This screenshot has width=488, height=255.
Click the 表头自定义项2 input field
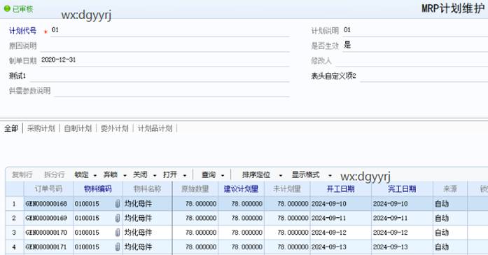[424, 76]
